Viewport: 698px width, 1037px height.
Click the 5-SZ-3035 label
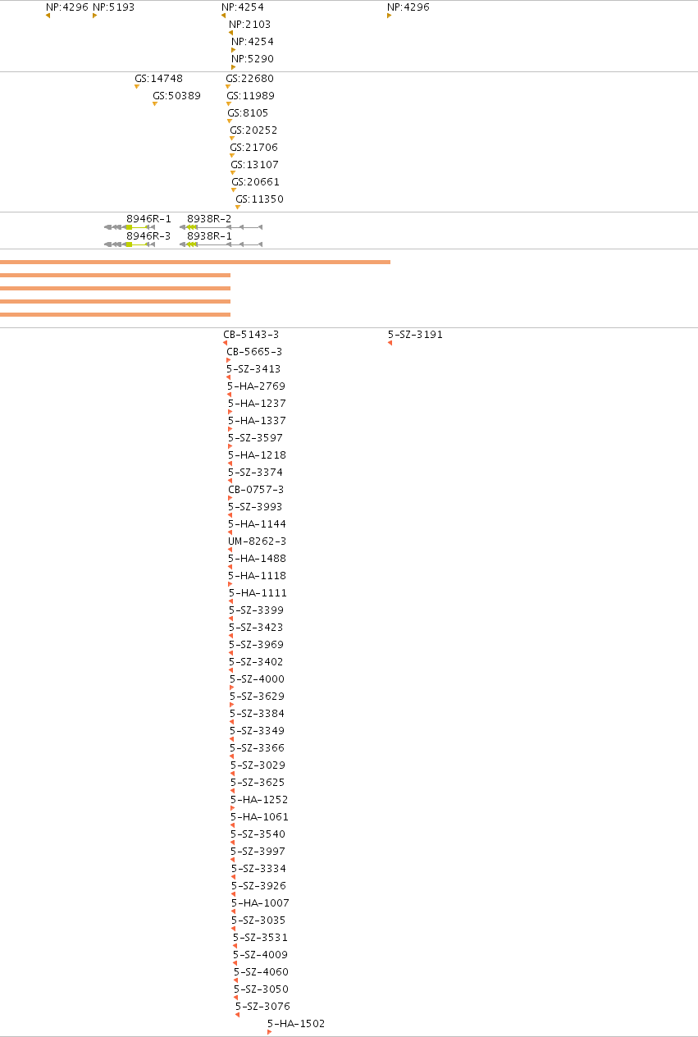tap(258, 921)
